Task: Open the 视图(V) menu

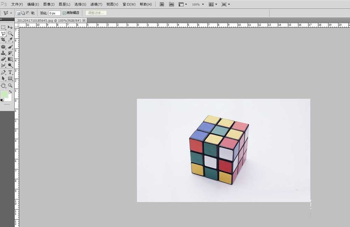Action: pos(112,4)
